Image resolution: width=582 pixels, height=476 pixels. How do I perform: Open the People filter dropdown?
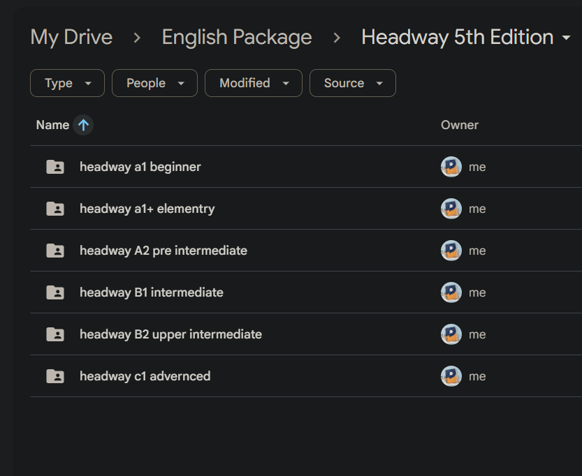coord(154,83)
